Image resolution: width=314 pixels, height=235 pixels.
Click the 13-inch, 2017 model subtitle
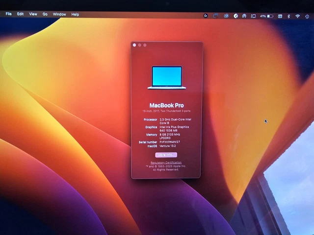point(166,111)
